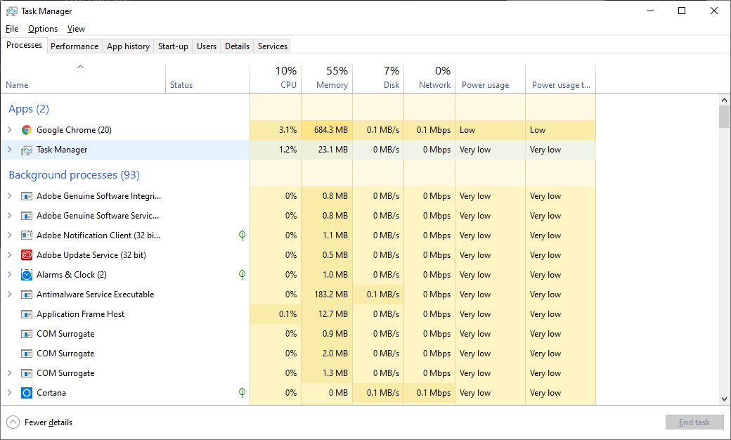Click the Alarms & Clock icon
This screenshot has height=440, width=731.
(27, 275)
